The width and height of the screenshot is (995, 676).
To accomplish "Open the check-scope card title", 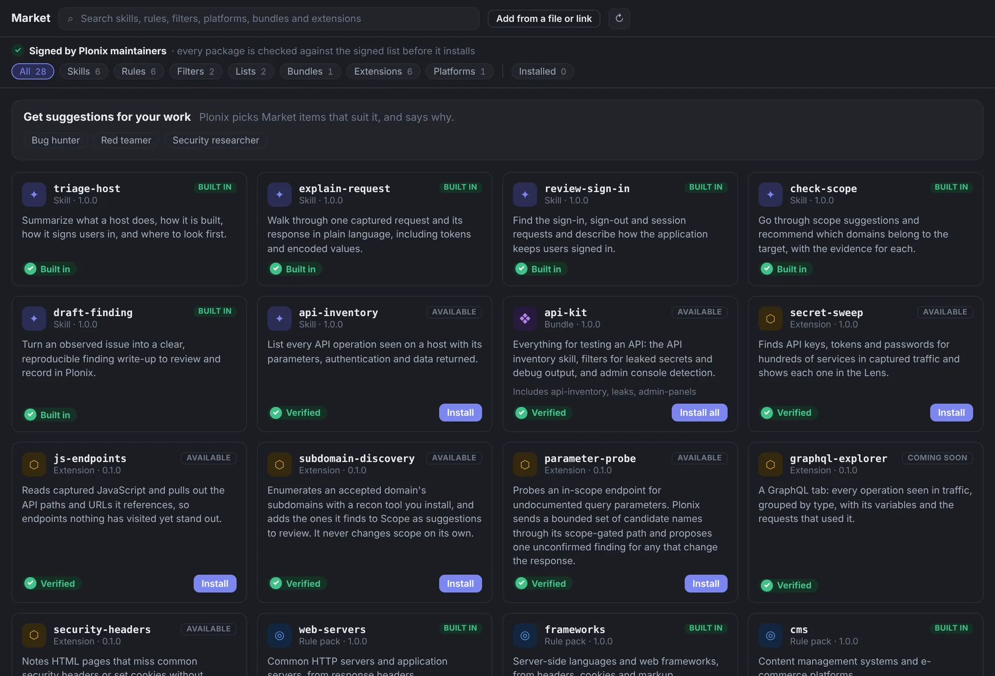I will pyautogui.click(x=823, y=189).
